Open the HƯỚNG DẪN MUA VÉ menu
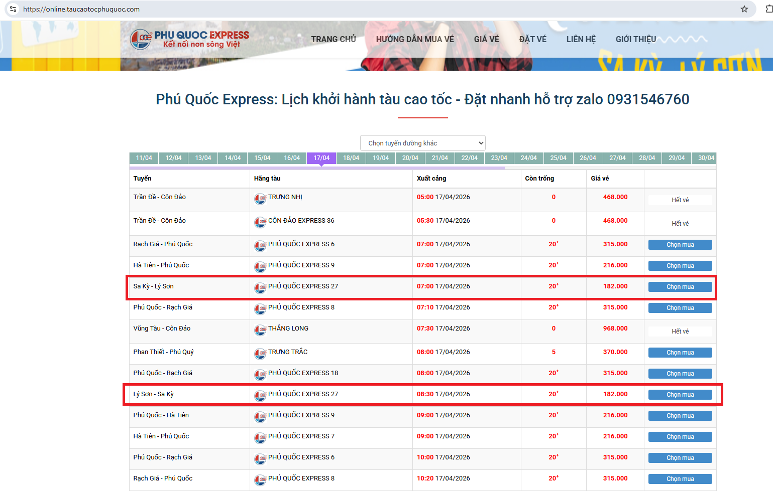This screenshot has height=491, width=773. click(414, 39)
